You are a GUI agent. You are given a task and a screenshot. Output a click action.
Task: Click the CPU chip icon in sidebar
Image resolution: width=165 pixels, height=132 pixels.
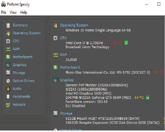(8, 41)
